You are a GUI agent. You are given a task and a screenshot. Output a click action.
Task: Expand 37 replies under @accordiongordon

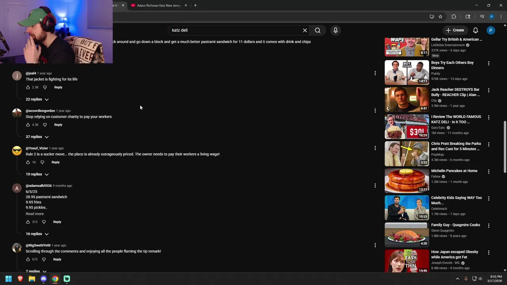[37, 137]
